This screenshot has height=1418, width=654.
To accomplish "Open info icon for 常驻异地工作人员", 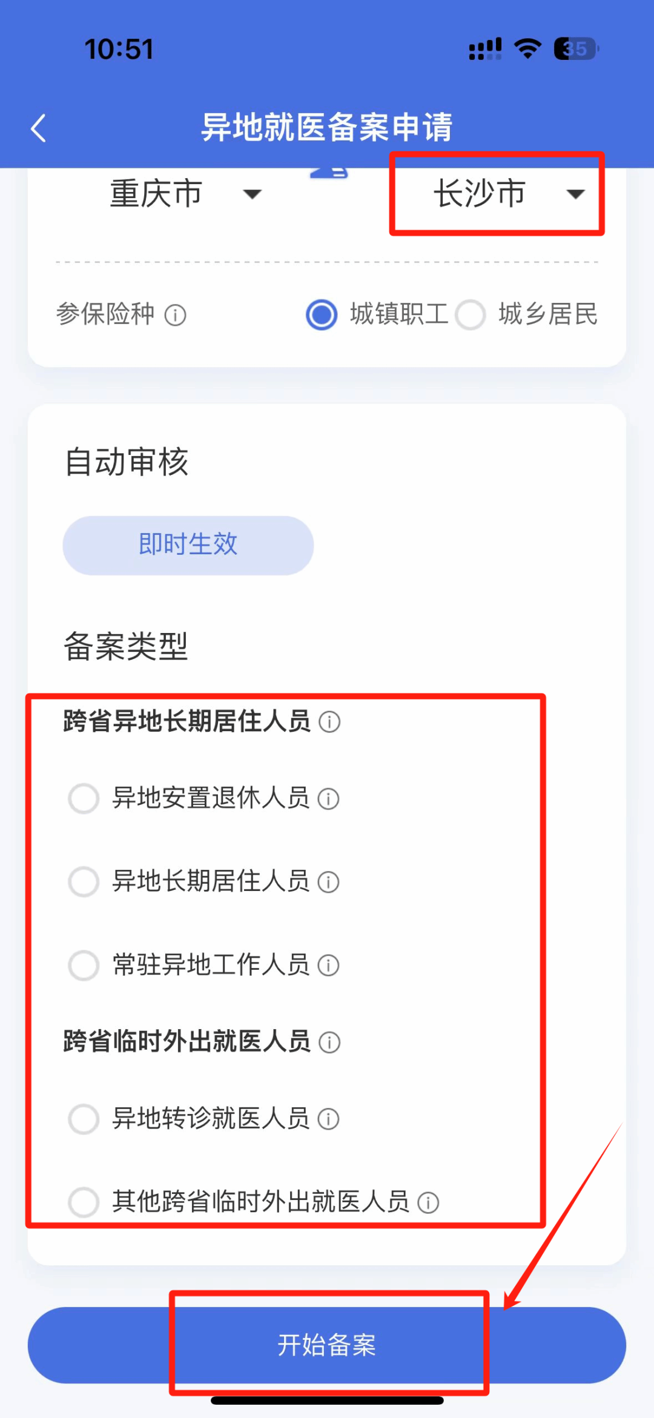I will pyautogui.click(x=329, y=965).
